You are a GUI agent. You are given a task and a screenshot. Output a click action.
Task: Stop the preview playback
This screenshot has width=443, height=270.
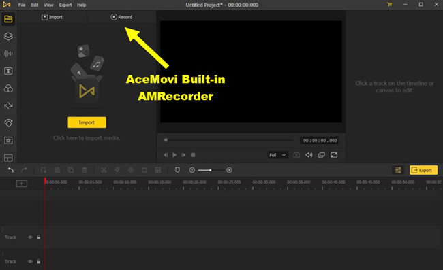tap(193, 155)
